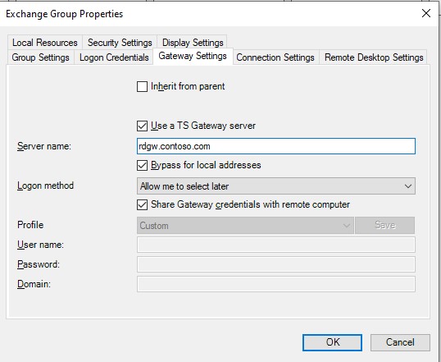Open the Logon method dropdown

tap(276, 186)
